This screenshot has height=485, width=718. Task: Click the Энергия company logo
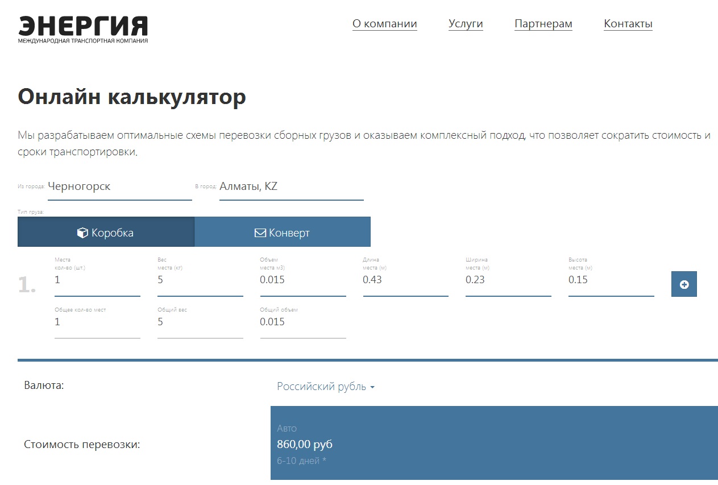83,30
